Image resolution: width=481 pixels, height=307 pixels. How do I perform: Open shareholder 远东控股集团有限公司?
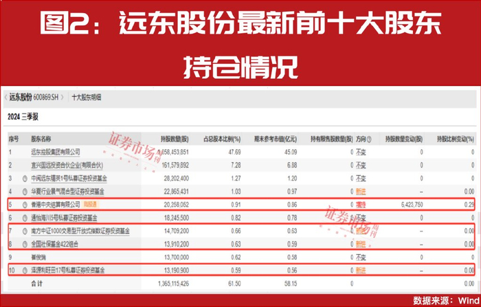click(x=56, y=152)
